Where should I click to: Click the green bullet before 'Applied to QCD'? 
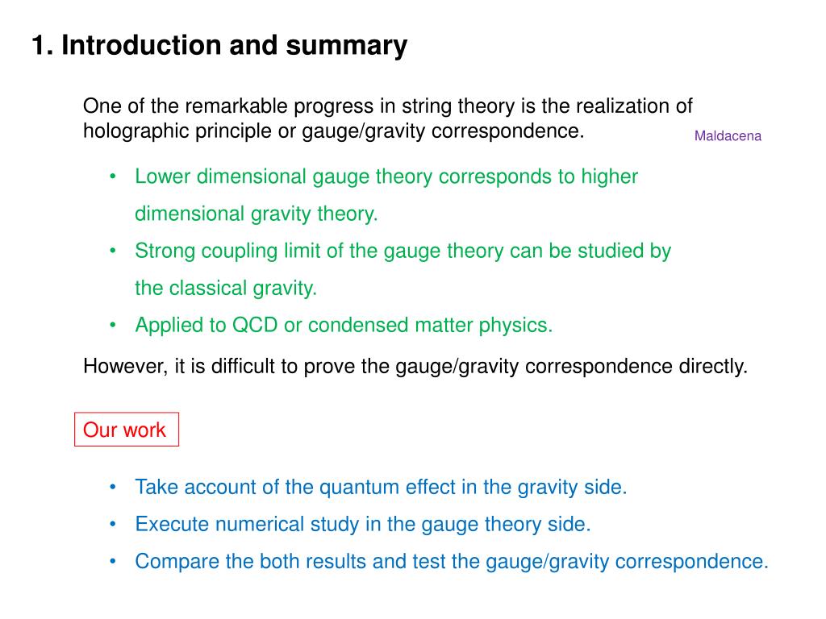pyautogui.click(x=113, y=325)
